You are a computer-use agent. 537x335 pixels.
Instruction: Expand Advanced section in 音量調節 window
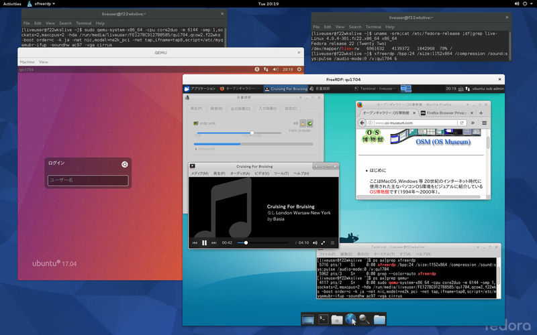[205, 149]
